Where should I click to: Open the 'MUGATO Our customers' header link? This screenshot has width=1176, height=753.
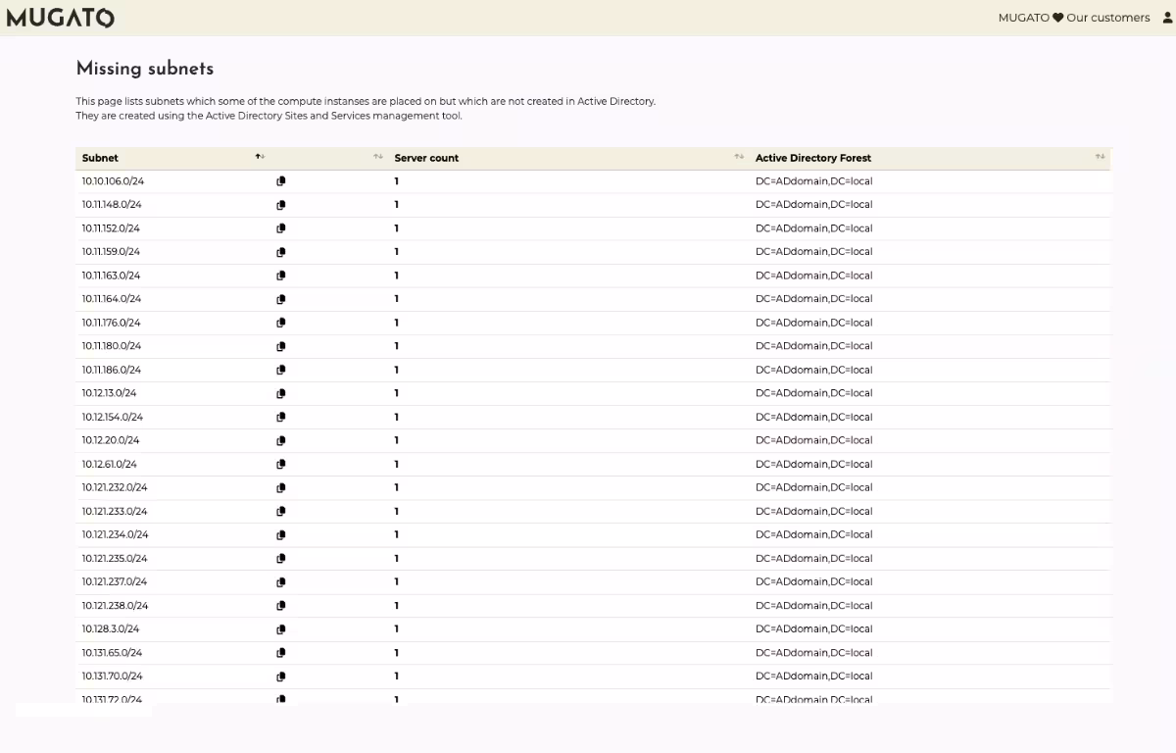(1073, 18)
